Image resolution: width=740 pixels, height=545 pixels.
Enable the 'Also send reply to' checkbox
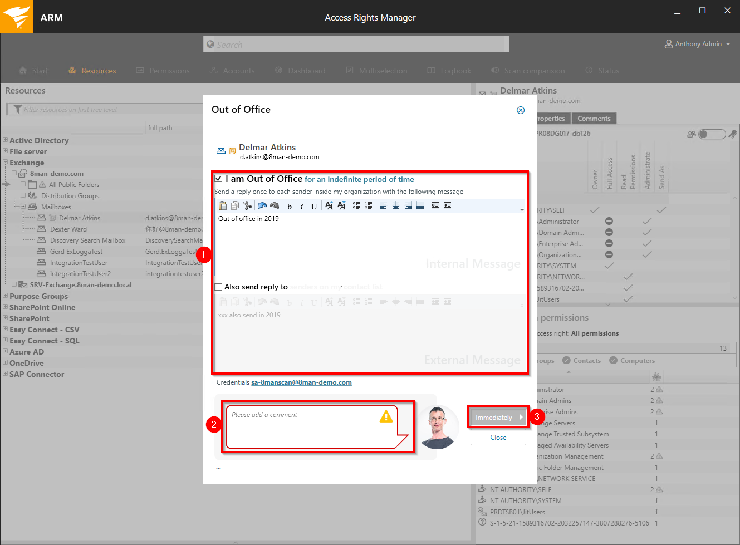[219, 287]
